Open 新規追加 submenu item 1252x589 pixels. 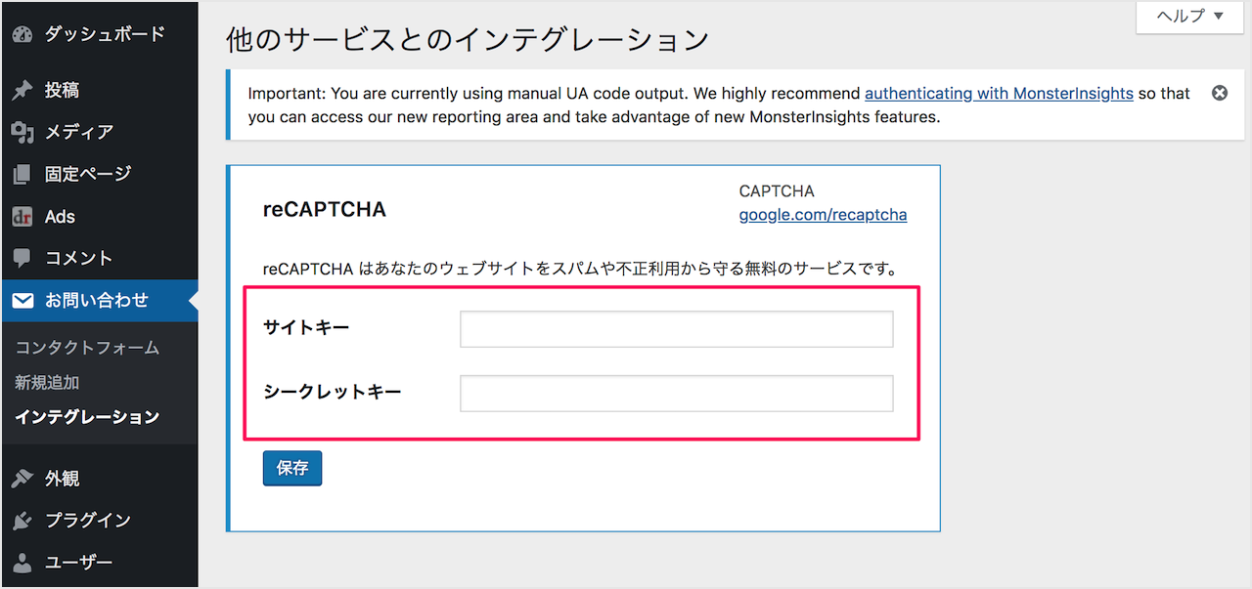(47, 383)
